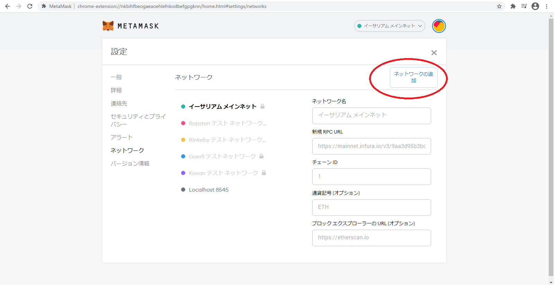Select Ropsten テストネットワーク in list
554x285 pixels.
click(x=227, y=123)
